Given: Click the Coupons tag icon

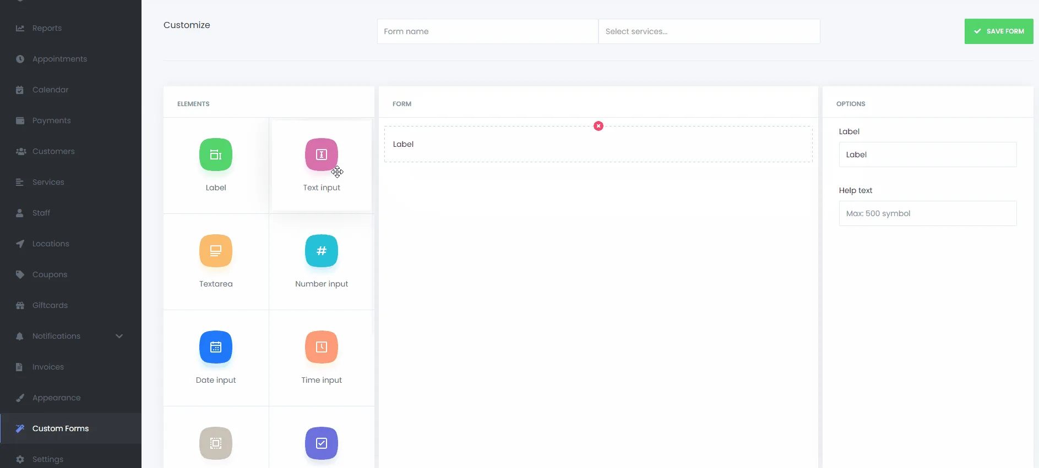Looking at the screenshot, I should pyautogui.click(x=20, y=274).
